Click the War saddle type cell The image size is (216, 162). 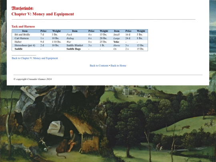(69, 42)
